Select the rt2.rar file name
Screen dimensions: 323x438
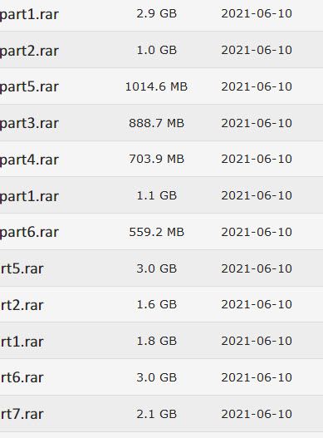coord(22,305)
